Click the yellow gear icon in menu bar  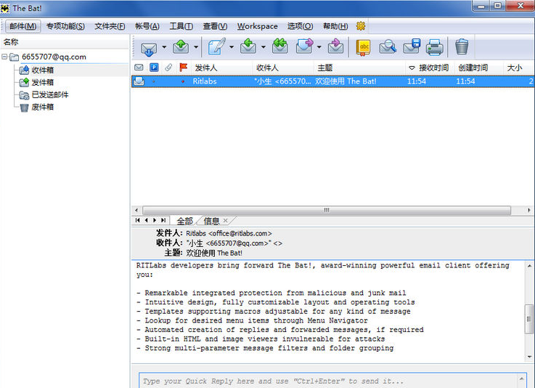[x=361, y=26]
